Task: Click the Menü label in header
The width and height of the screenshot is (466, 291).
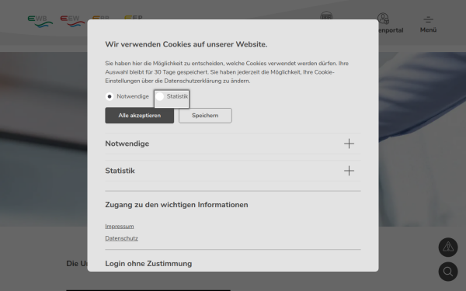Action: (x=428, y=30)
